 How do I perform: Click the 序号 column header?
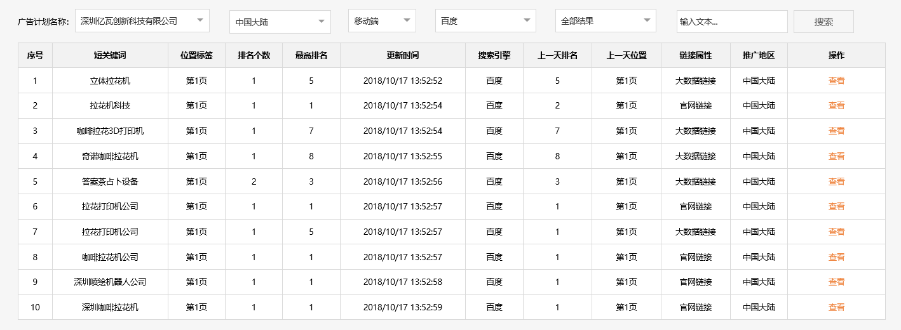35,55
